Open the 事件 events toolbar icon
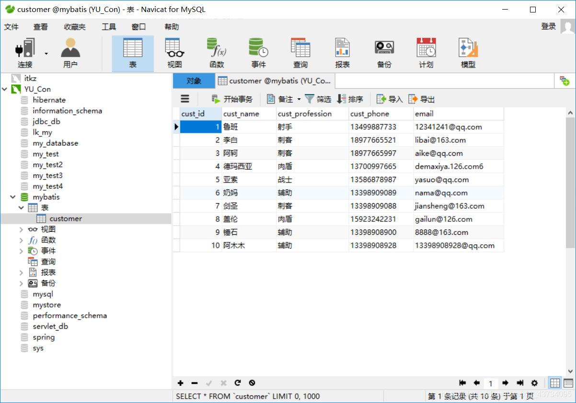This screenshot has width=576, height=403. [x=258, y=53]
